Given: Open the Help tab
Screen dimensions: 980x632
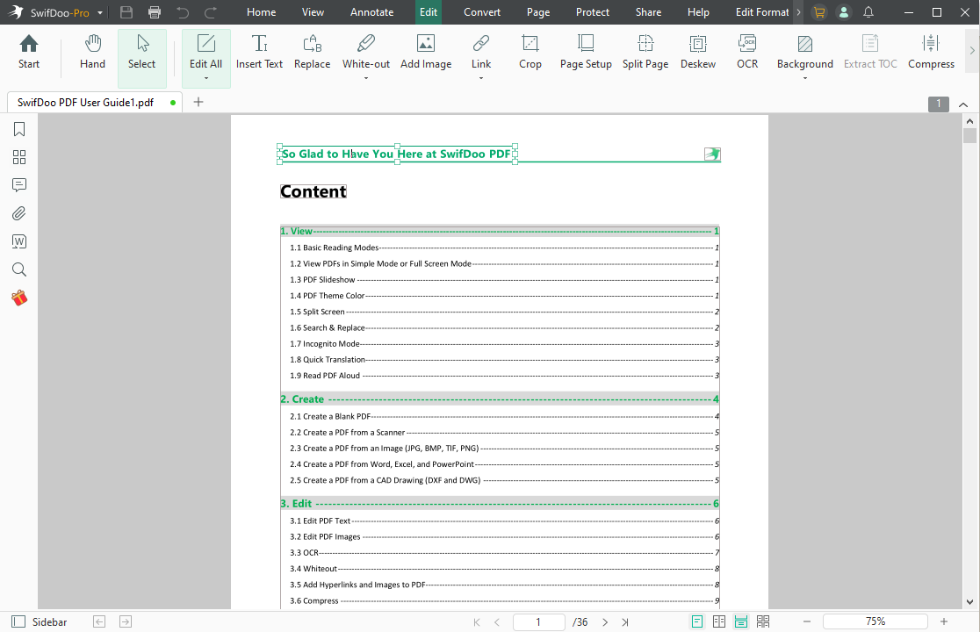Looking at the screenshot, I should (x=698, y=12).
